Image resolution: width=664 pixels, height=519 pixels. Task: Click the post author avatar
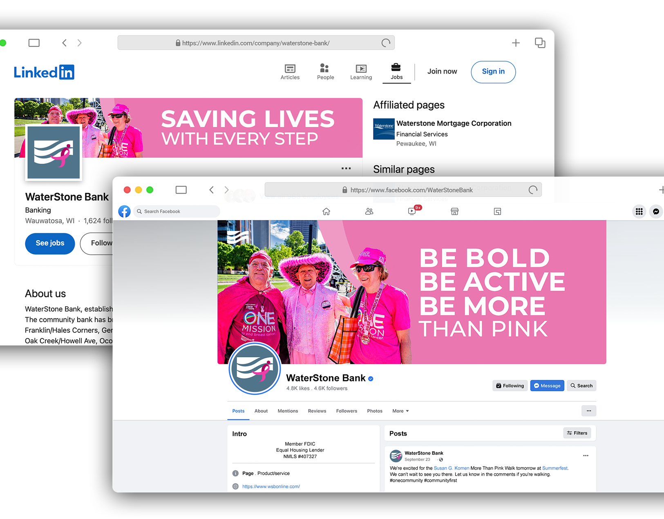pyautogui.click(x=396, y=456)
